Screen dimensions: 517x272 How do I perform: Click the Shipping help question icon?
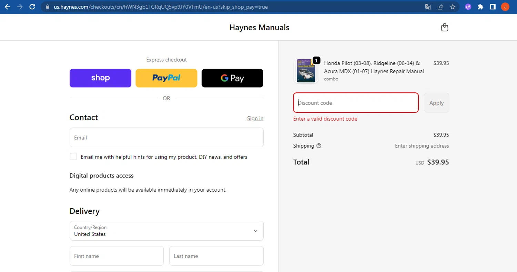tap(319, 145)
